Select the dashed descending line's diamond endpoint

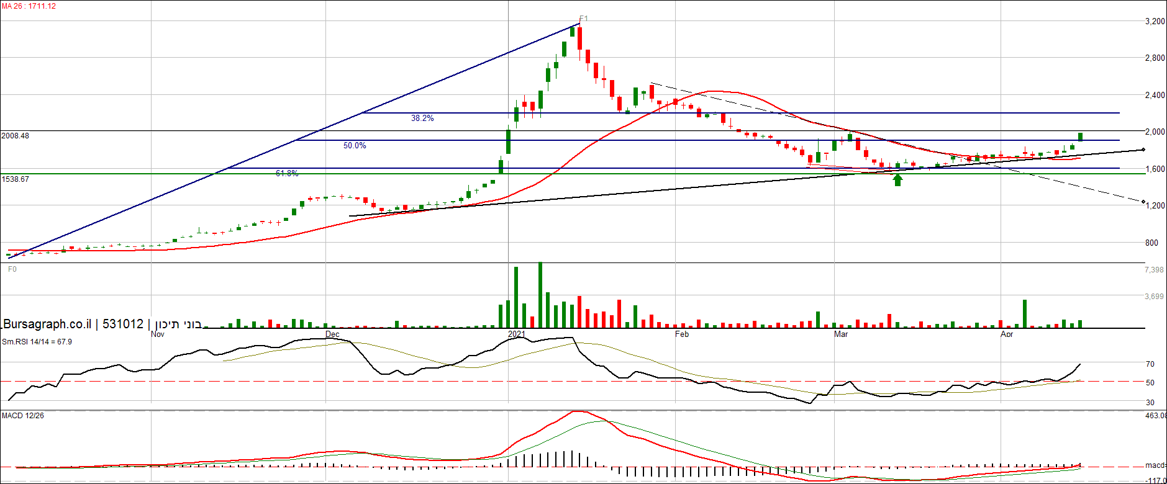(x=1143, y=201)
